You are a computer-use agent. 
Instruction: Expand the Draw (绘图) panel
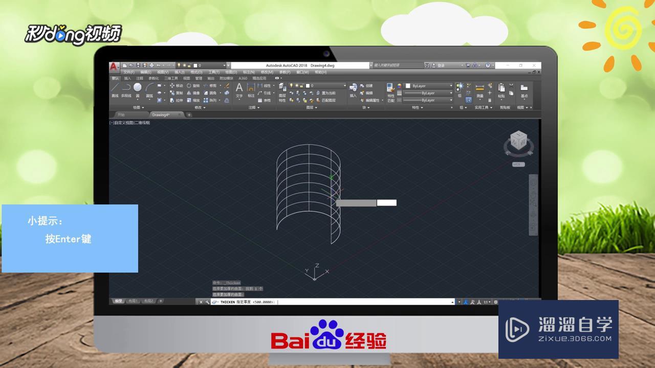pyautogui.click(x=138, y=107)
